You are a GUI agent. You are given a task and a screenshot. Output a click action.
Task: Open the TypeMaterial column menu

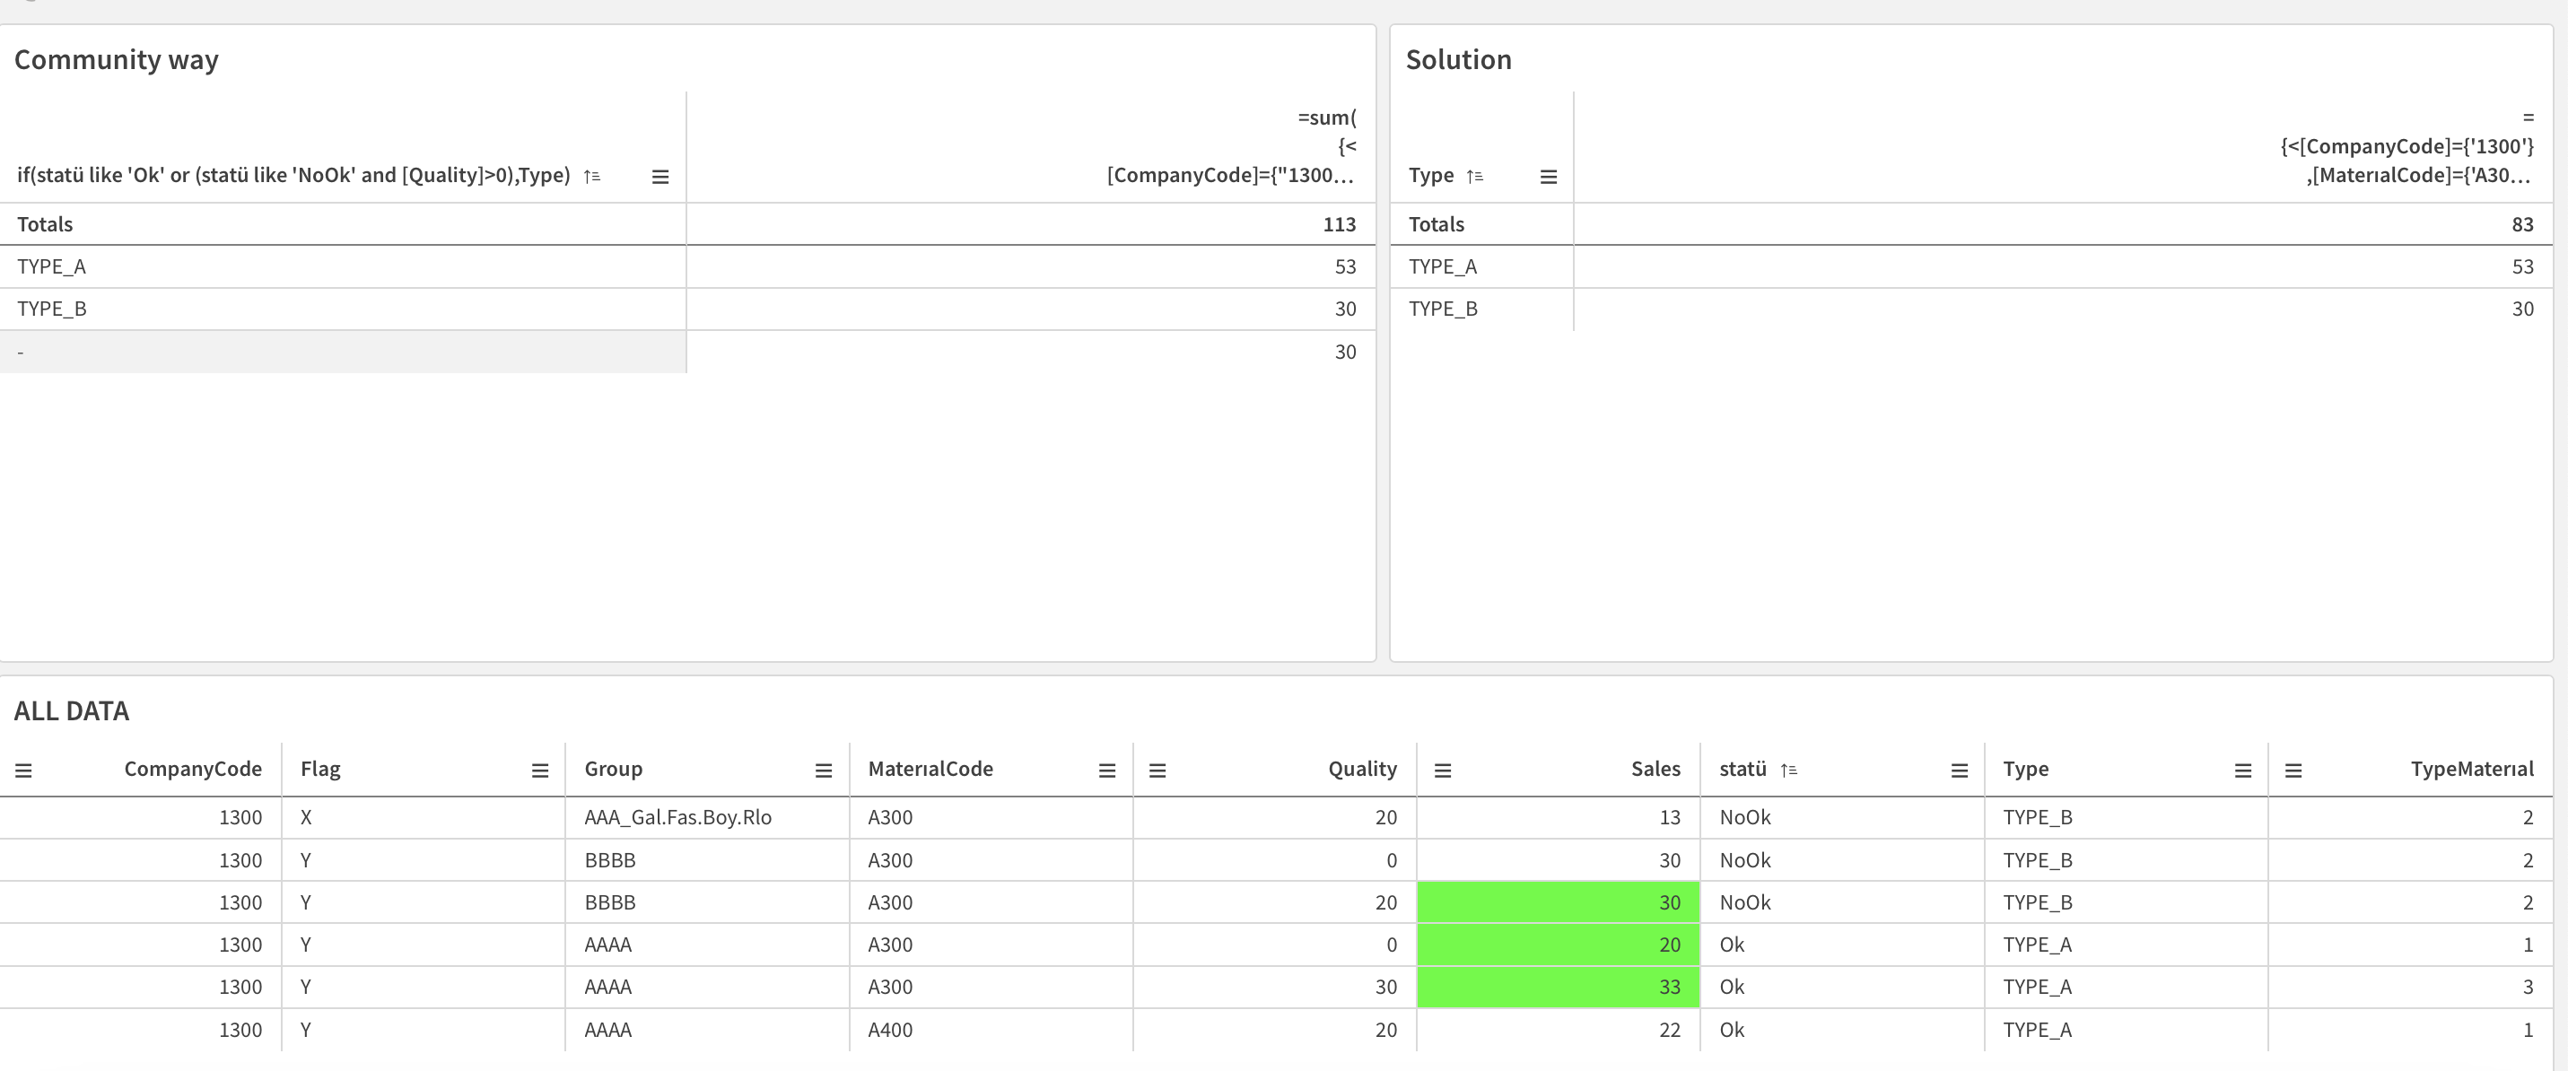coord(2293,769)
